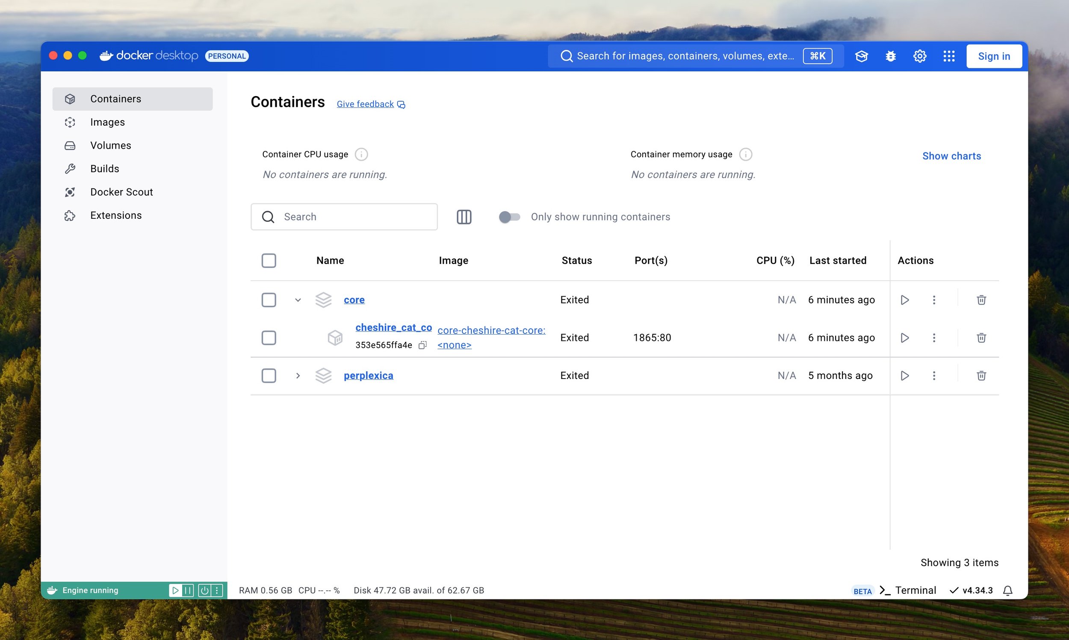Toggle Only show running containers
The image size is (1069, 640).
click(x=509, y=217)
